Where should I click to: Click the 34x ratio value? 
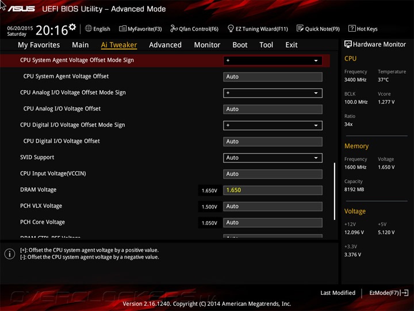tap(348, 124)
